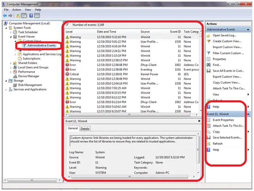Open the Action menu
This screenshot has width=254, height=191.
point(17,10)
